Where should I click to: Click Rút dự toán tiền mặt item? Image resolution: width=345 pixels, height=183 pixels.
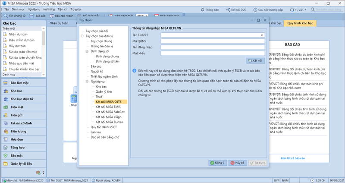click(x=23, y=52)
